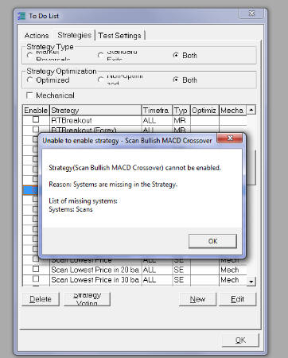Enable Scan Lowest Price in 30 bars checkbox

pyautogui.click(x=36, y=278)
